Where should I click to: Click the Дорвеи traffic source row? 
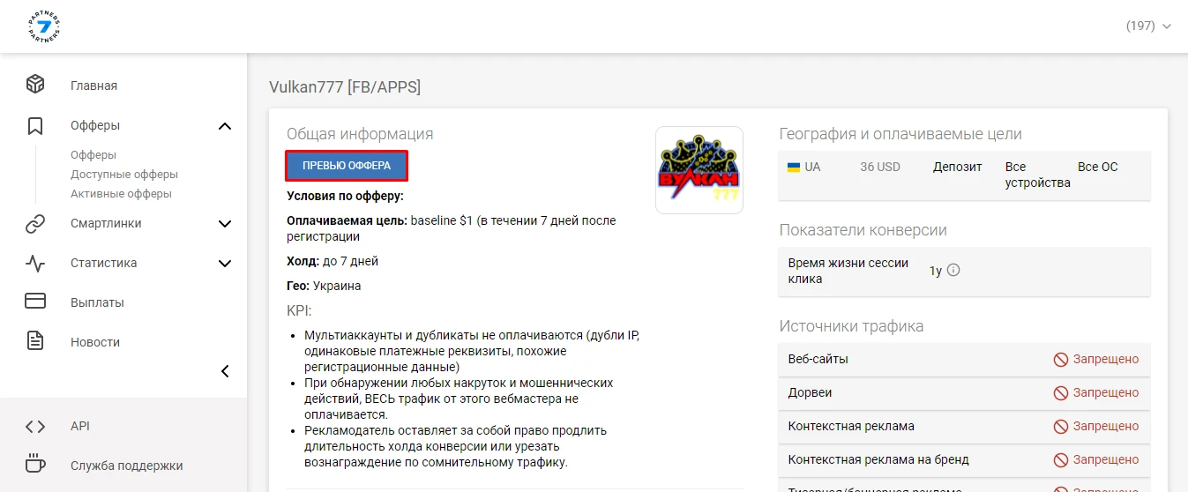click(x=965, y=393)
